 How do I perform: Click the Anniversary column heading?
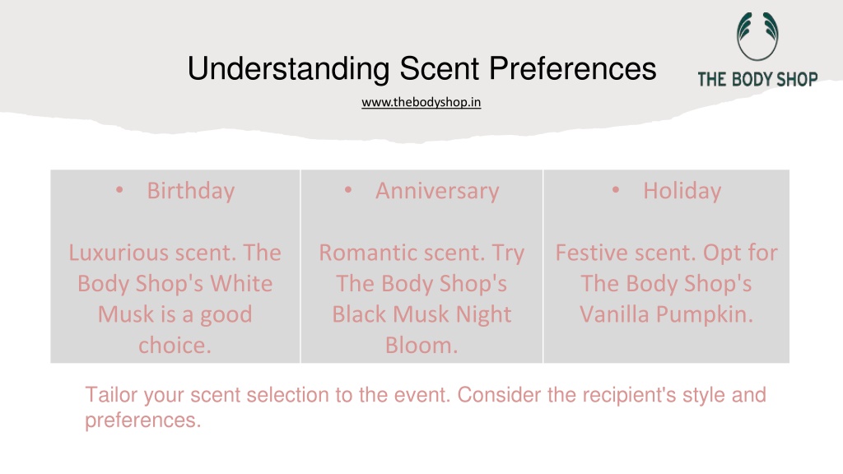coord(437,191)
